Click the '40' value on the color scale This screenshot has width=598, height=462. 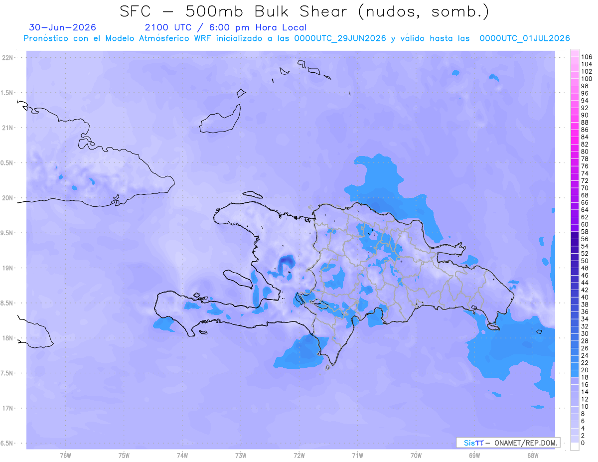(x=585, y=298)
